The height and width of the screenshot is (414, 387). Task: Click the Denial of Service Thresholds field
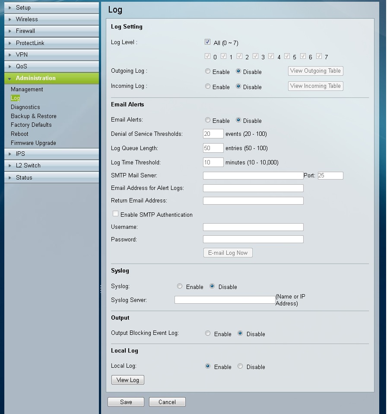tap(213, 134)
